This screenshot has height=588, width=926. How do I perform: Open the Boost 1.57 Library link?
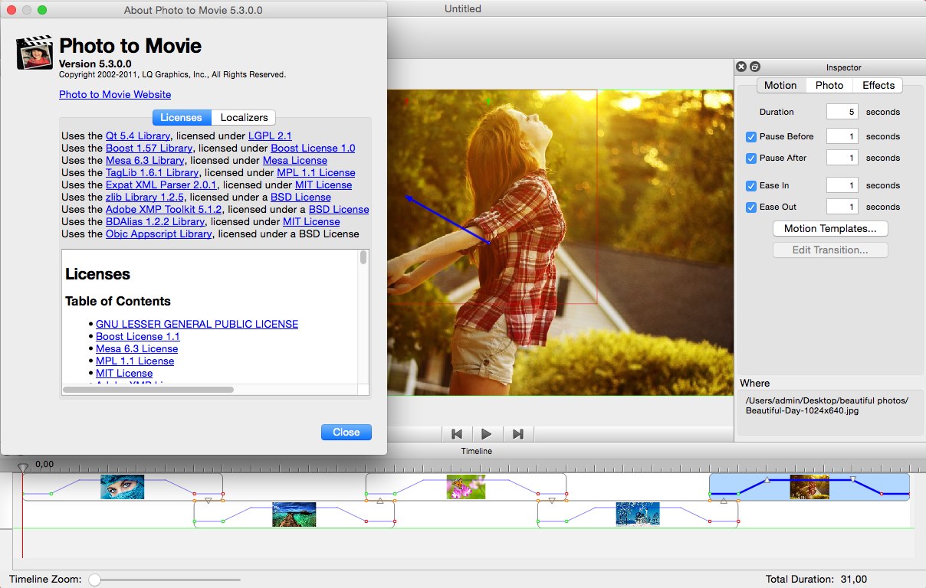point(149,148)
